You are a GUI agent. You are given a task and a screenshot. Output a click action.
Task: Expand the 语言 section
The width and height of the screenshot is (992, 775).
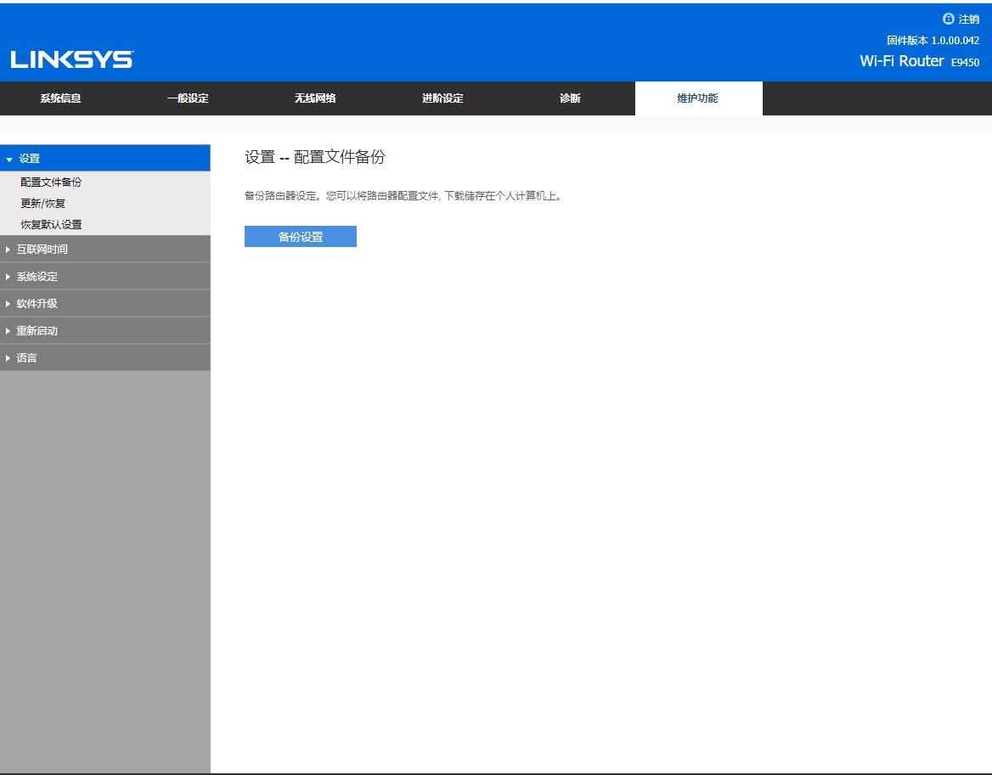[27, 357]
